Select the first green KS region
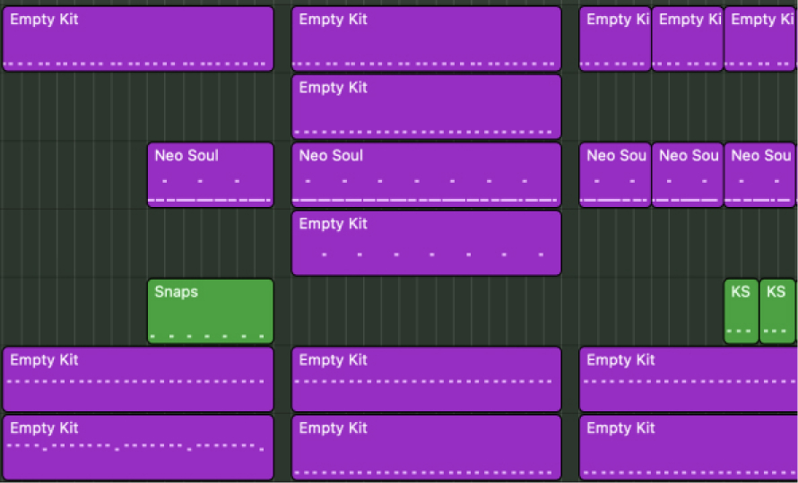This screenshot has height=483, width=798. click(741, 311)
